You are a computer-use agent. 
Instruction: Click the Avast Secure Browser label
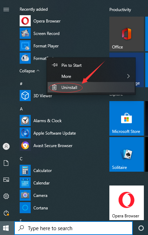point(53,145)
